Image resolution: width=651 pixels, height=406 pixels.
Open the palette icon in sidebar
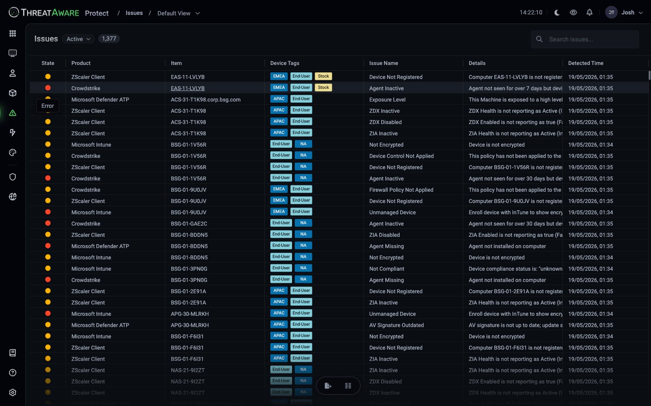click(13, 152)
